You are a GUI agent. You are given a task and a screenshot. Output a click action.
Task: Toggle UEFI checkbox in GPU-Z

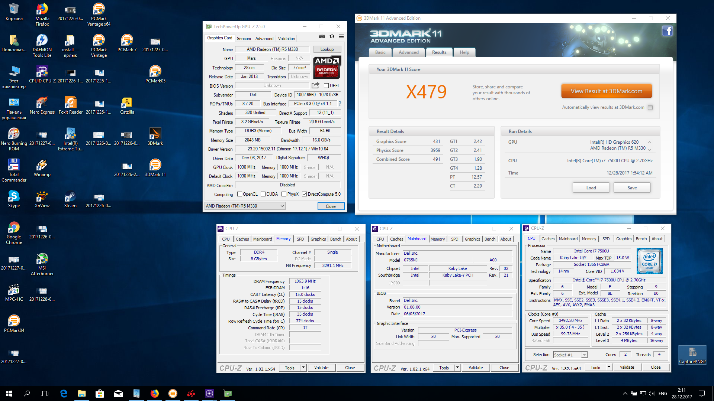(x=326, y=86)
